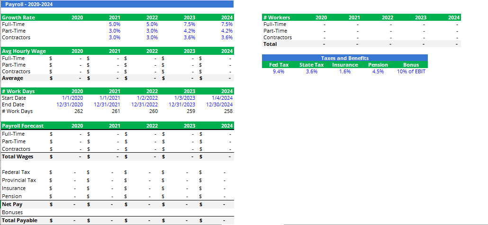Select the 'Insurance' row label in Payroll Forecast
Viewport: 488px width, 225px height.
[14, 189]
